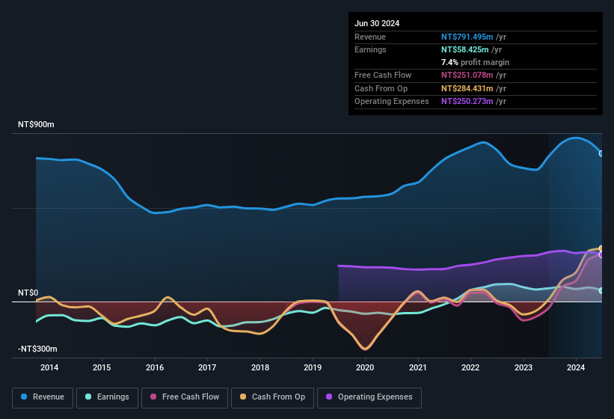Toggle the Revenue legend button
614x419 pixels.
coord(43,397)
